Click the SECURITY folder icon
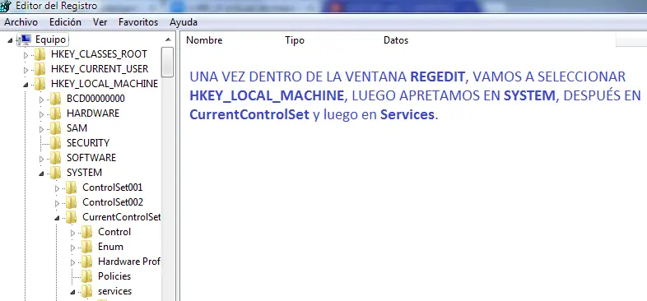Viewport: 647px width, 301px height. (x=56, y=143)
